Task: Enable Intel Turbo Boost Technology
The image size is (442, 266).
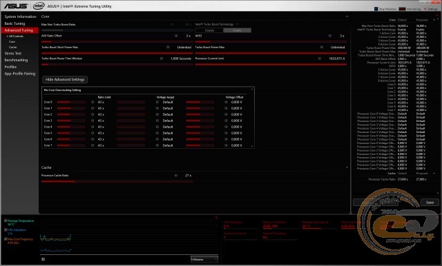Action: point(237,30)
